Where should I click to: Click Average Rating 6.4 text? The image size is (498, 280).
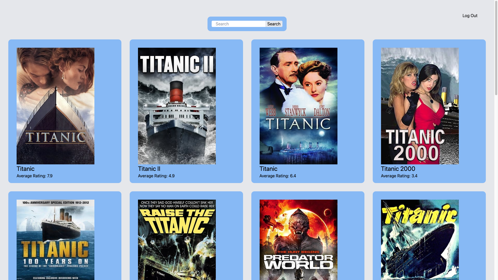coord(278,176)
